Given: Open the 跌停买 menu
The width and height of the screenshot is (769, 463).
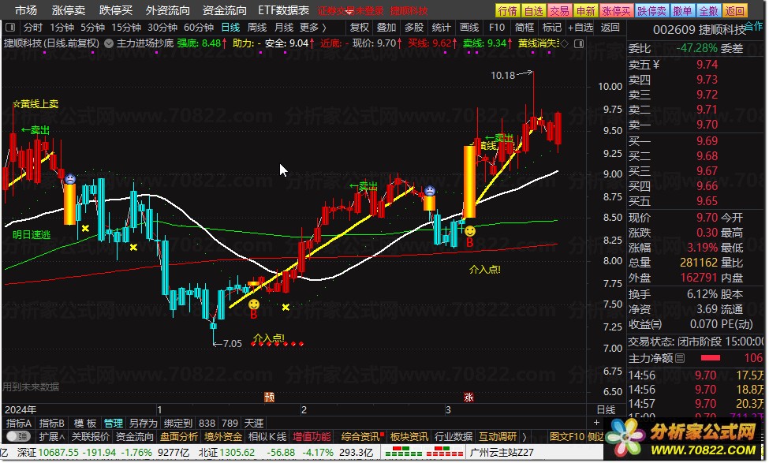Looking at the screenshot, I should tap(116, 10).
